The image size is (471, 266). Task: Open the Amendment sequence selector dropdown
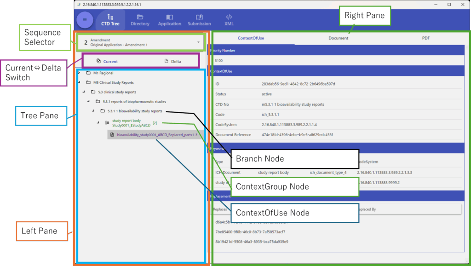tap(198, 42)
